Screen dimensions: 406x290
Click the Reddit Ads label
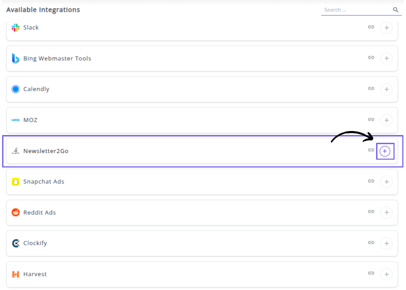(40, 213)
